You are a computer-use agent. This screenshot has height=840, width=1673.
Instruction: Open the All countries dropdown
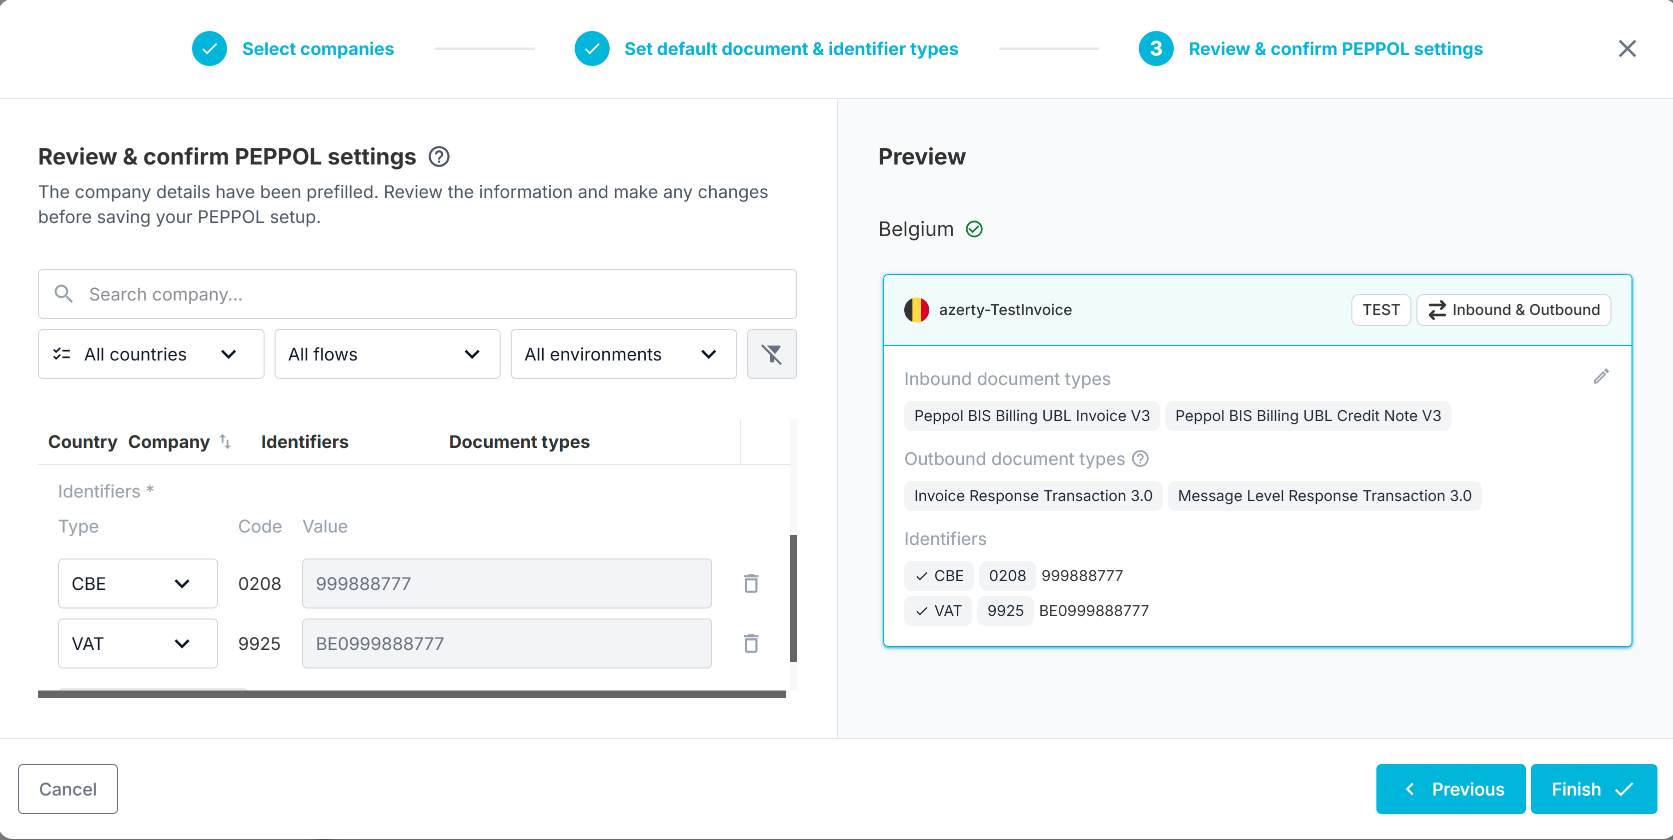tap(151, 354)
